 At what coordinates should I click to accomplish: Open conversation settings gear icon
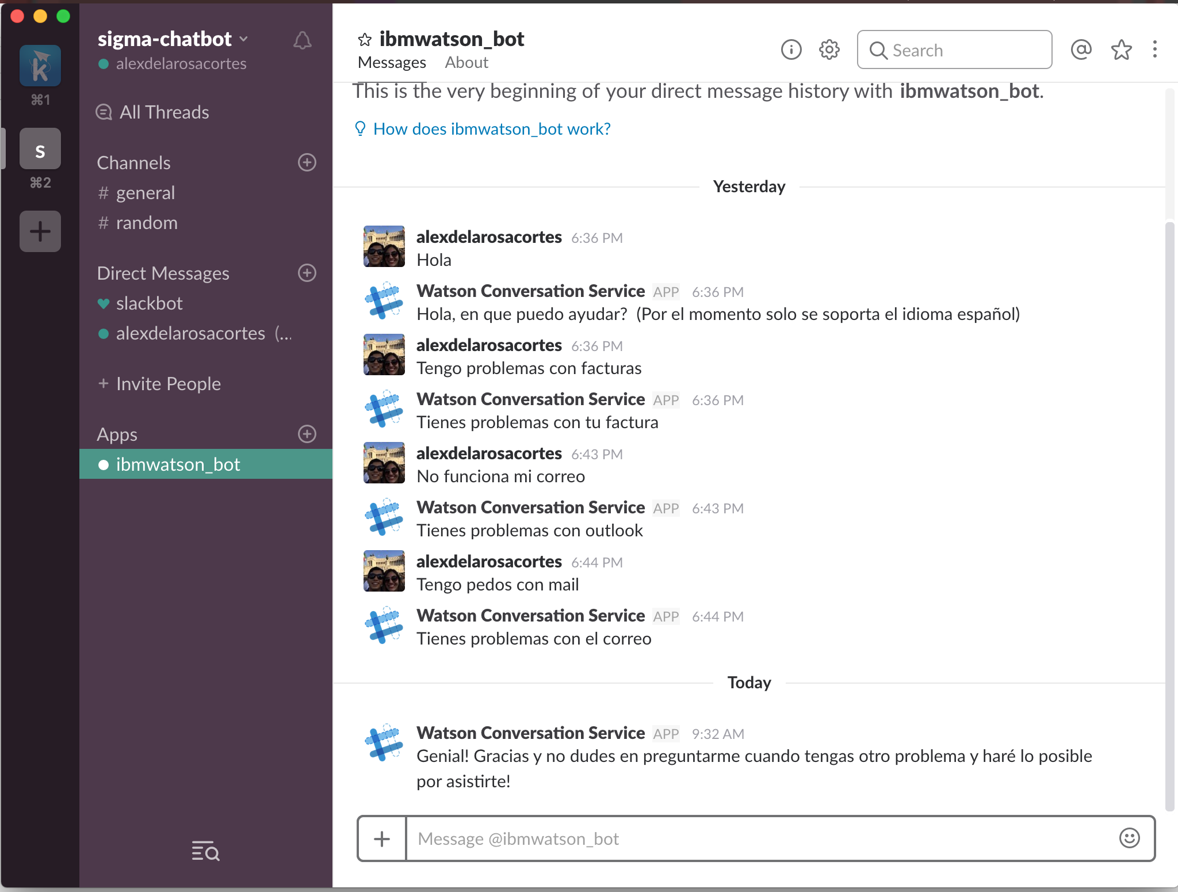[x=829, y=50]
